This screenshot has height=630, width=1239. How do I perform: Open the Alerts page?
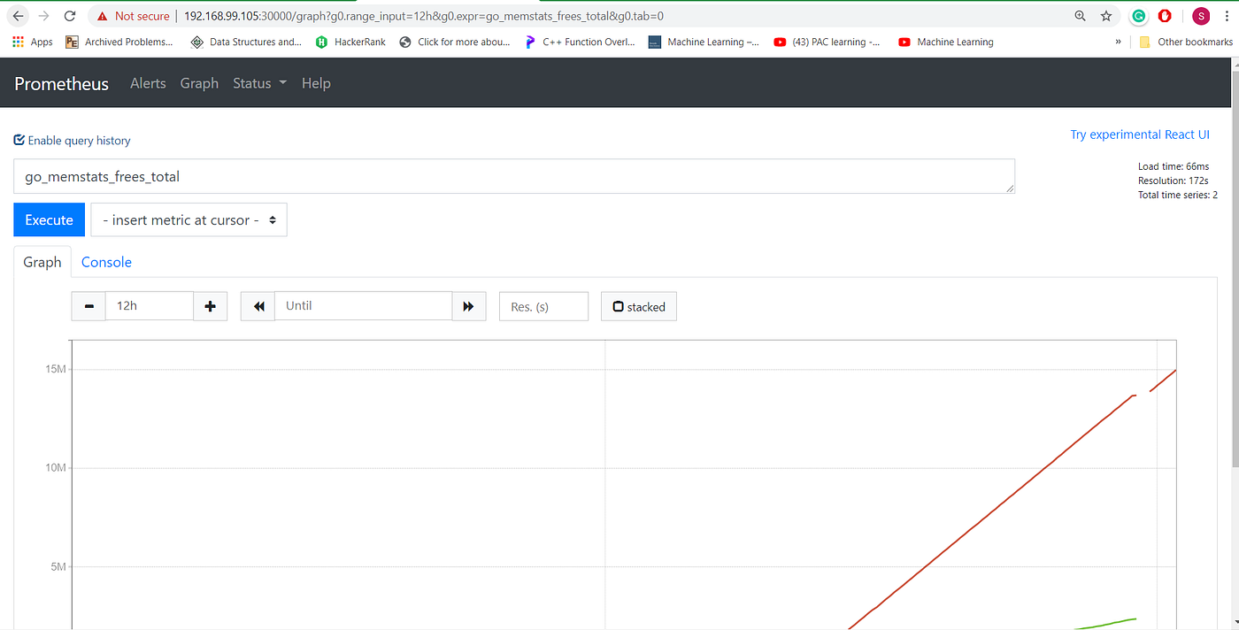tap(148, 82)
